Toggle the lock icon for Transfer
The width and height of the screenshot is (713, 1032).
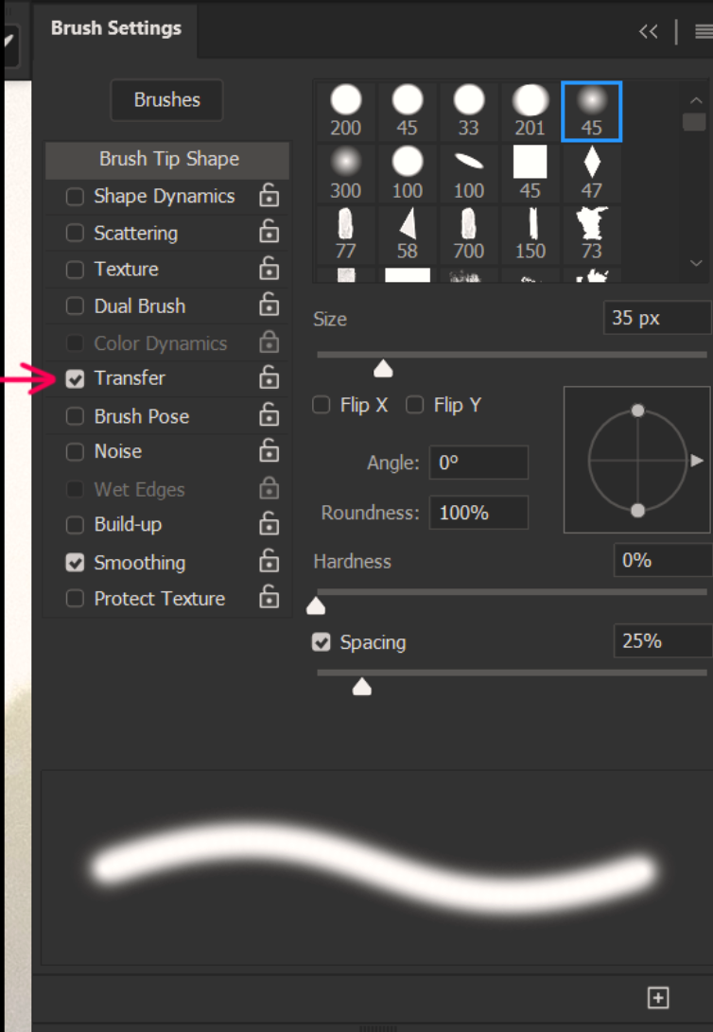tap(270, 377)
